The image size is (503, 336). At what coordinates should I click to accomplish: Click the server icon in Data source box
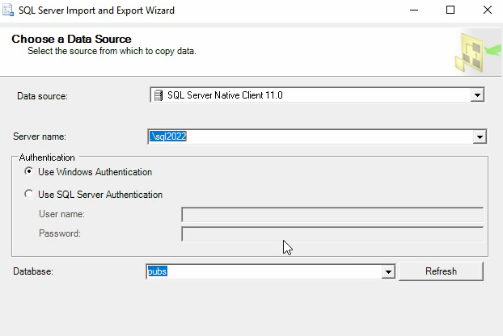pyautogui.click(x=159, y=95)
